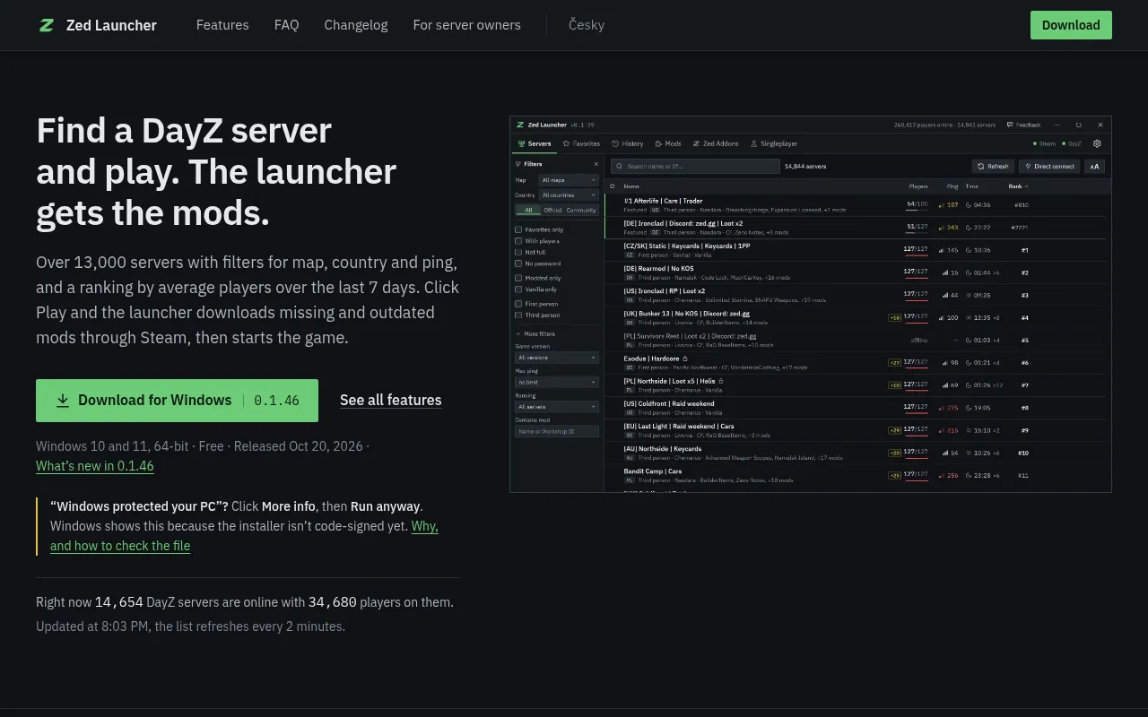This screenshot has height=717, width=1148.
Task: Click the Feedback speech bubble icon
Action: [x=1010, y=125]
